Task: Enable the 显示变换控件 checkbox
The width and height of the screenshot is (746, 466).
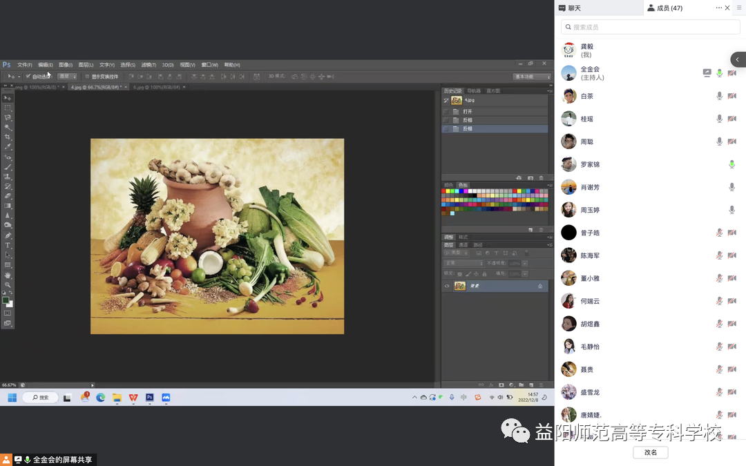Action: (87, 76)
